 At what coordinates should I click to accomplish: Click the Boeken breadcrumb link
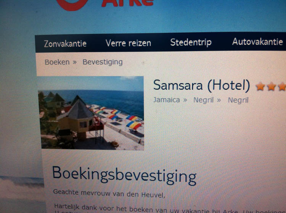click(x=57, y=62)
